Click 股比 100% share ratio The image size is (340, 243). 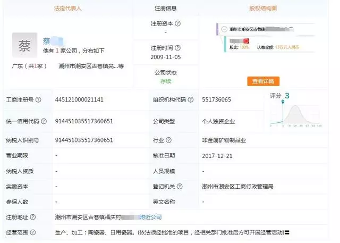239,47
